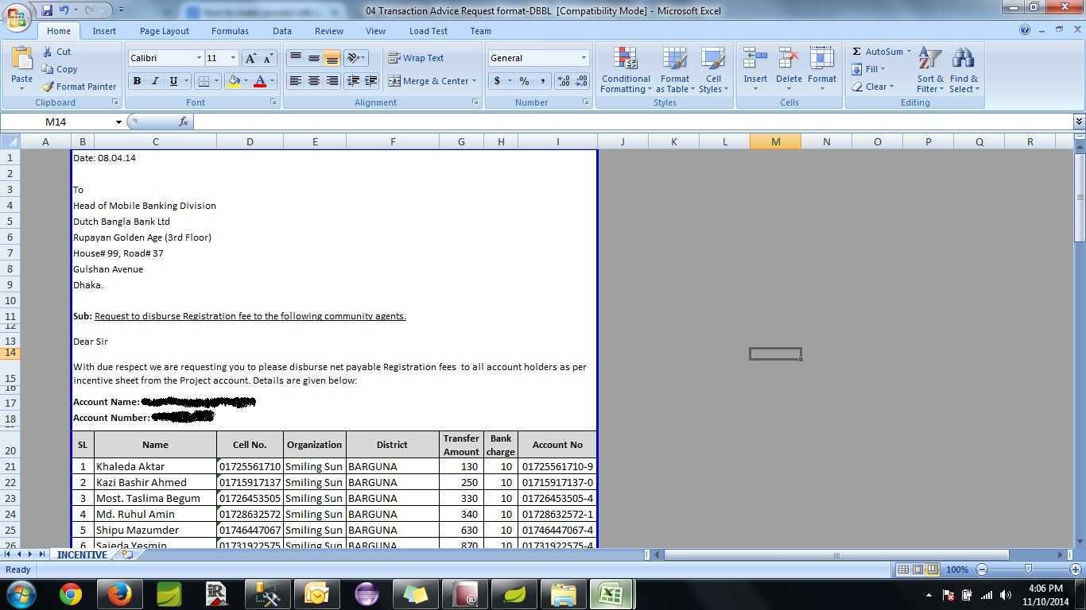Apply the red font color
The width and height of the screenshot is (1086, 610).
(x=259, y=81)
